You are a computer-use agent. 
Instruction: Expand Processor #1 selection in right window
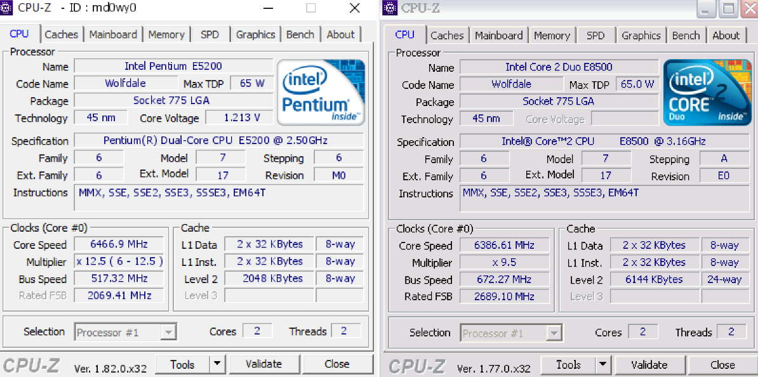(x=554, y=333)
